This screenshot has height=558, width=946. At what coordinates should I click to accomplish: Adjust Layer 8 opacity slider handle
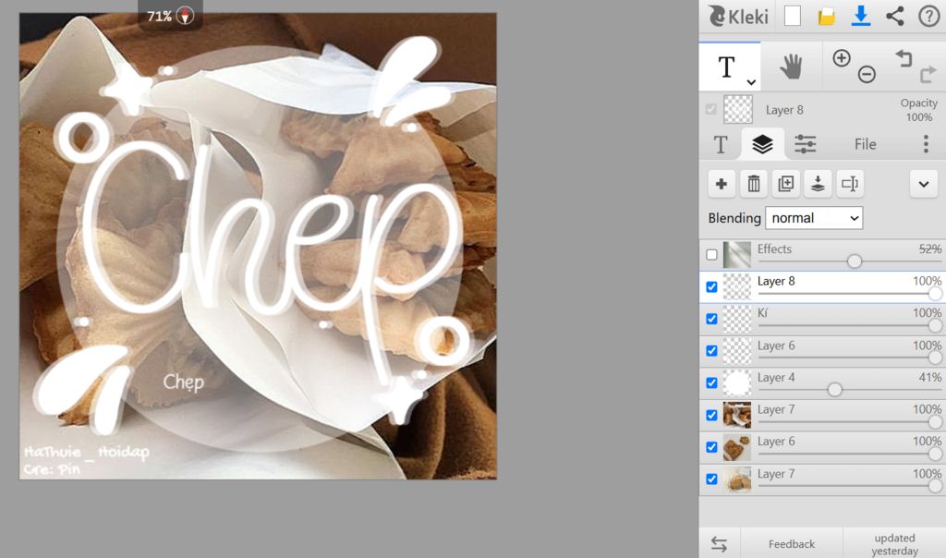coord(935,294)
